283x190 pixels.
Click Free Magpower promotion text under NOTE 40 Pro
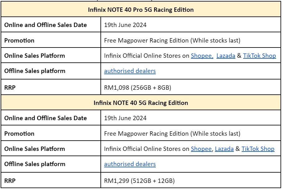click(172, 41)
